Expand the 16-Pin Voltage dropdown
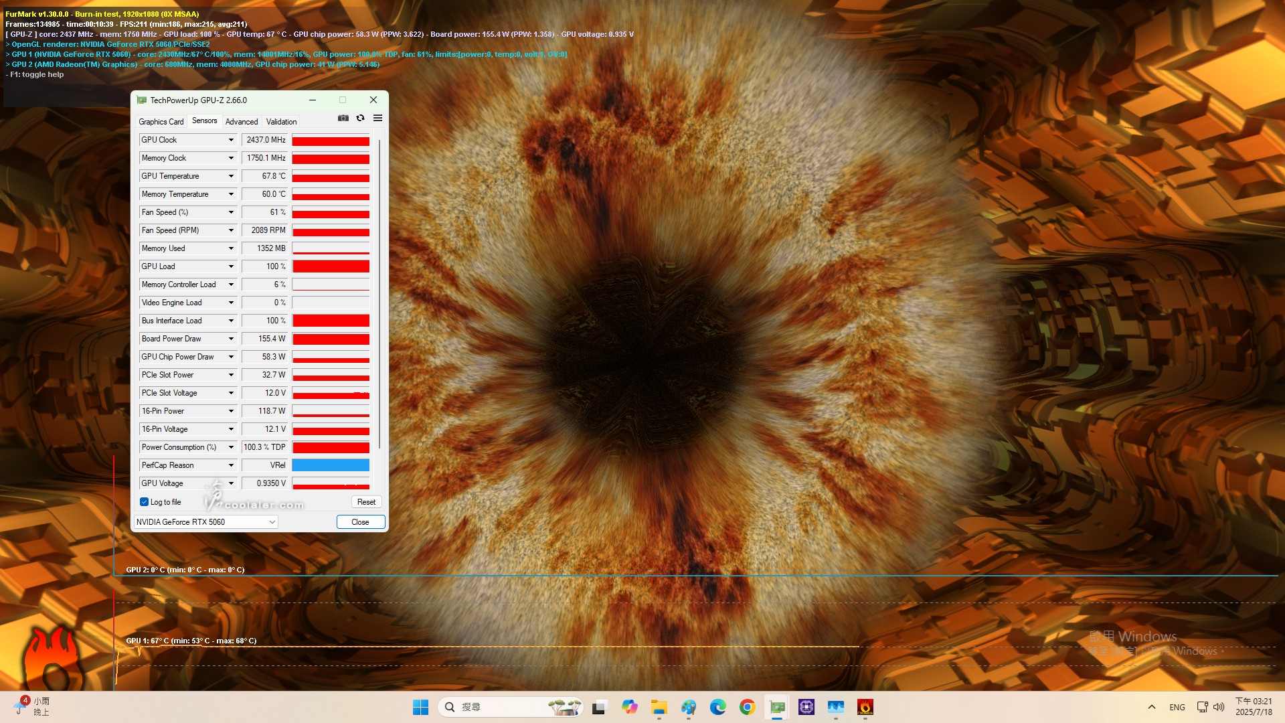Screen dimensions: 1285x723 click(x=231, y=429)
